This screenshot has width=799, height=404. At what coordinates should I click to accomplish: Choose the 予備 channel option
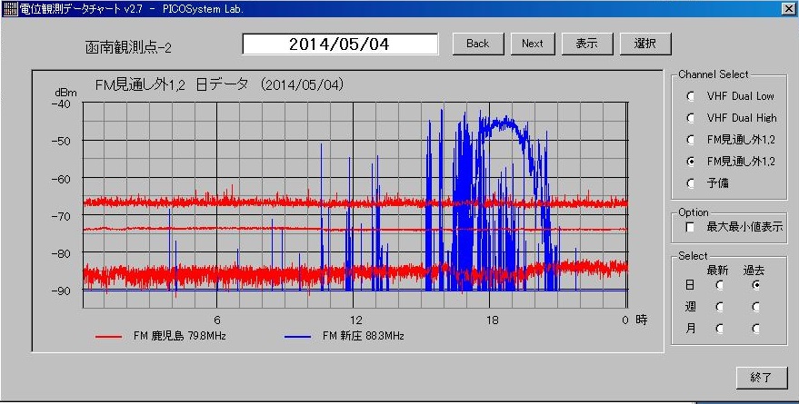(x=691, y=182)
